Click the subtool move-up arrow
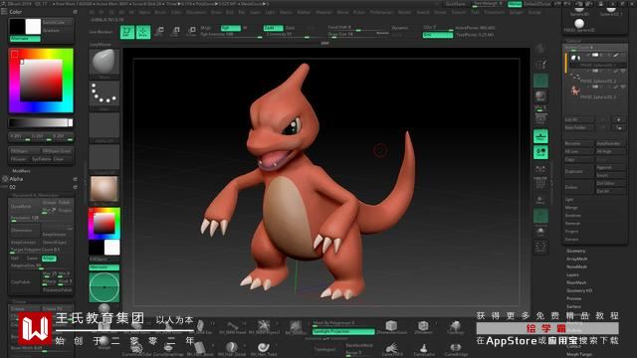Screen dimensions: 637x358 [x=618, y=119]
